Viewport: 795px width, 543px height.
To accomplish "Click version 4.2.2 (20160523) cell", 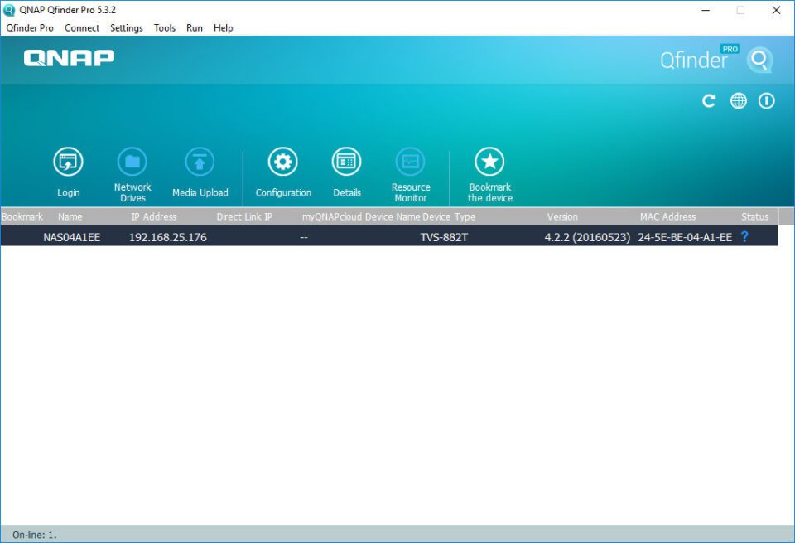I will [x=587, y=237].
